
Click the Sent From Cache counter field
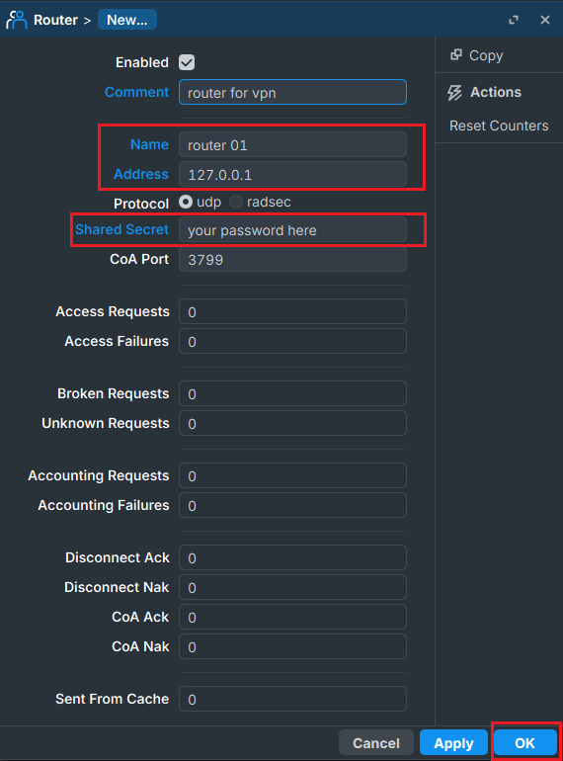(x=292, y=699)
